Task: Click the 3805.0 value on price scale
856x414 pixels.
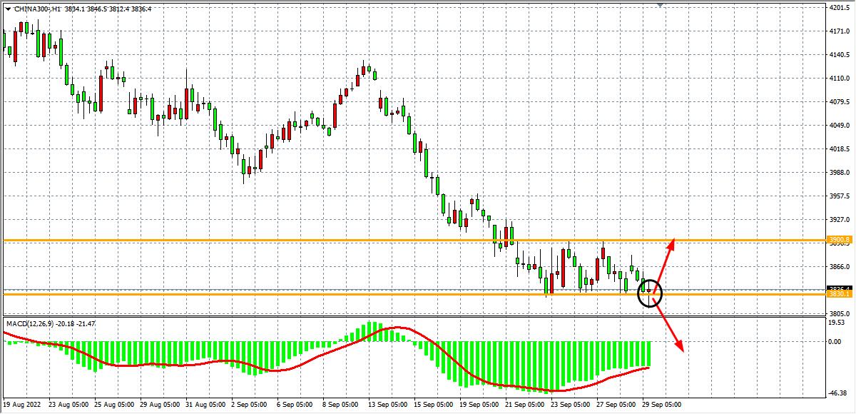Action: tap(838, 314)
